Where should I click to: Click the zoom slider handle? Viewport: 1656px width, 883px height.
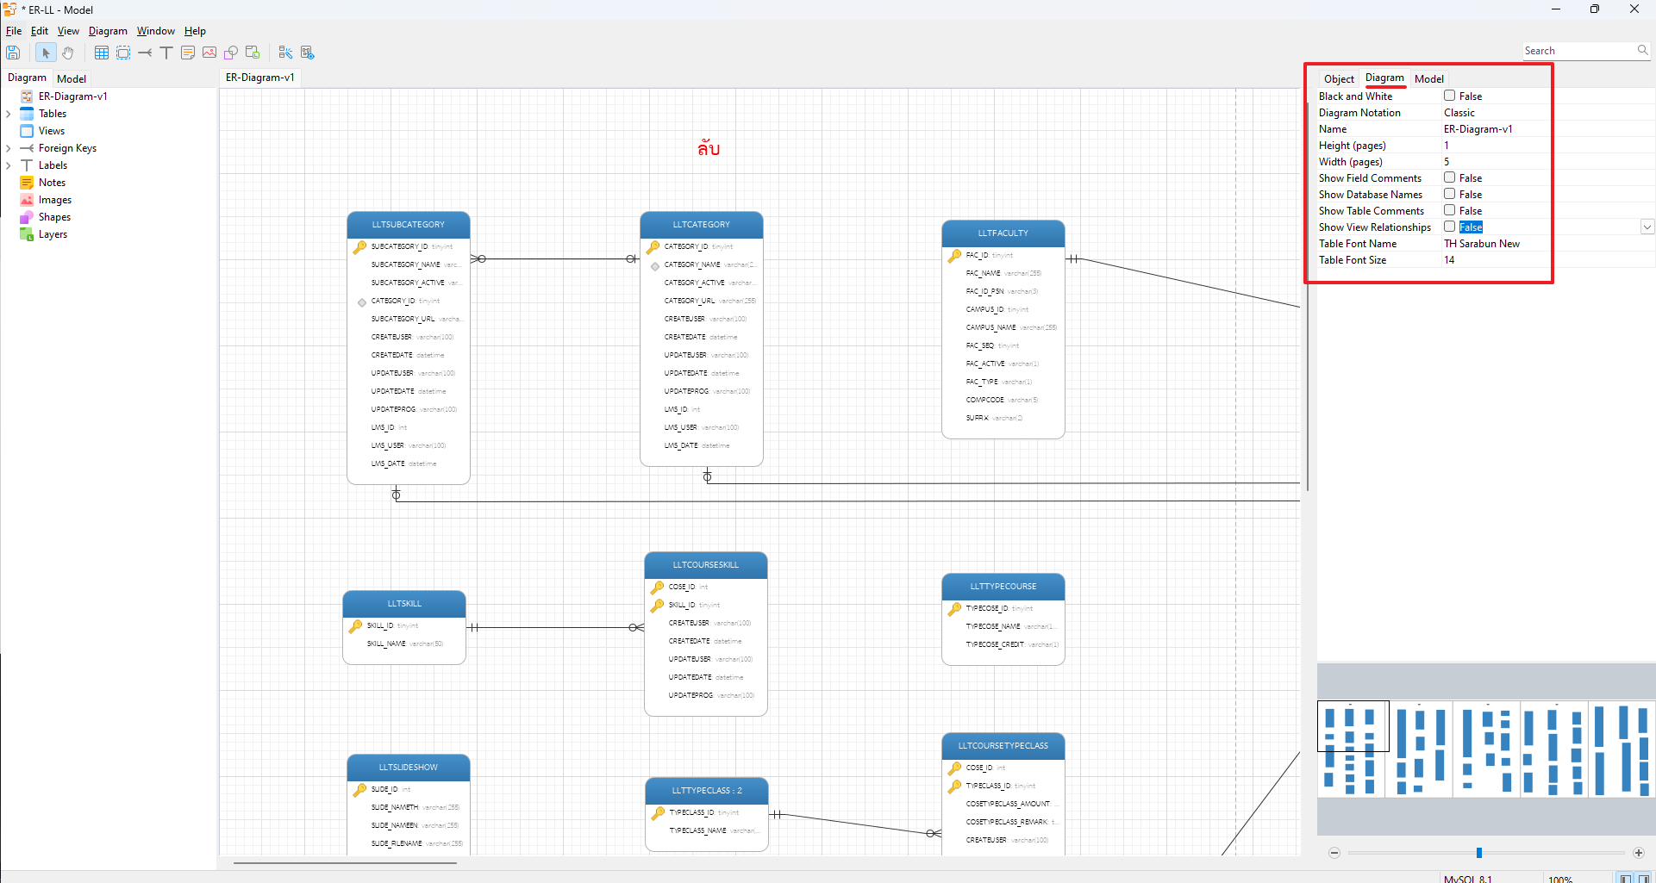(x=1479, y=853)
